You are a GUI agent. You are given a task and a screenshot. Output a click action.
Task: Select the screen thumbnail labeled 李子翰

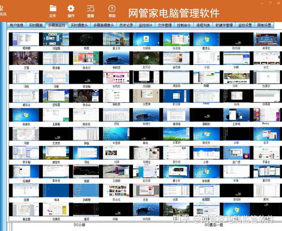(26, 152)
